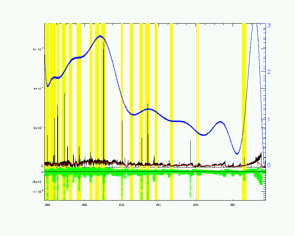Click the blue right-axis label 3
The image size is (295, 236).
[x=269, y=25]
